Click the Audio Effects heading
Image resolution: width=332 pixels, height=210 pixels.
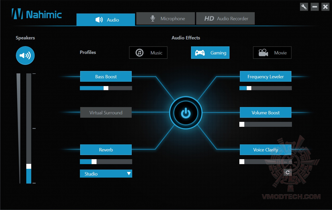(x=186, y=38)
